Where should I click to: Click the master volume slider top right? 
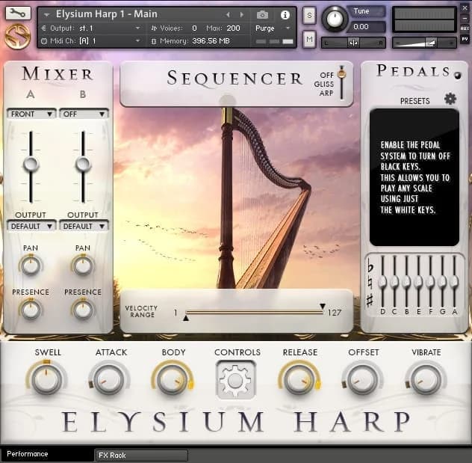coord(424,43)
